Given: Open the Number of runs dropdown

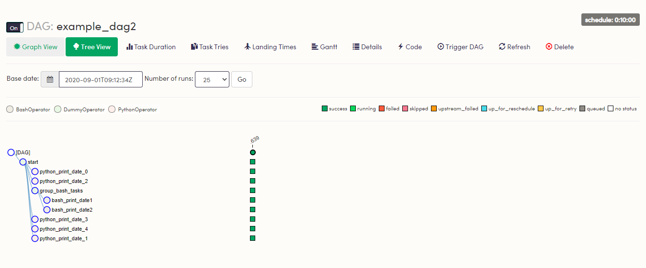Looking at the screenshot, I should [212, 79].
